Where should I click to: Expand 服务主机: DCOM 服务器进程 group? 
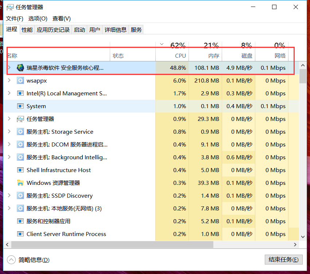pyautogui.click(x=9, y=144)
